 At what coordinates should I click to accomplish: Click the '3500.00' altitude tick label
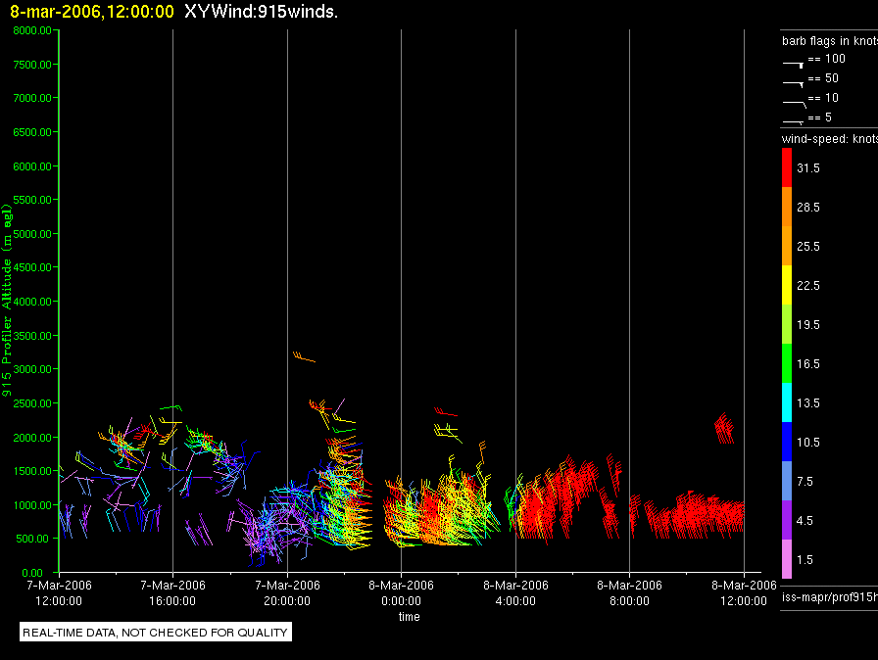coord(32,336)
